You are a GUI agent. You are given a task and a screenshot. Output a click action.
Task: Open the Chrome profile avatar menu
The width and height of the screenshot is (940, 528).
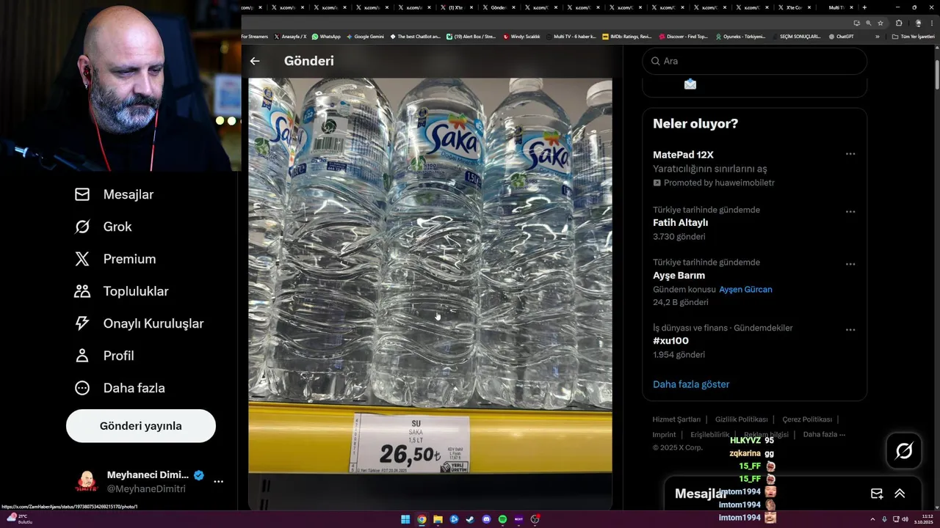(x=918, y=23)
